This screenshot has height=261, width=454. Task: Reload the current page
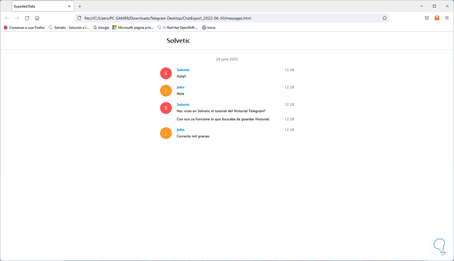pyautogui.click(x=27, y=18)
